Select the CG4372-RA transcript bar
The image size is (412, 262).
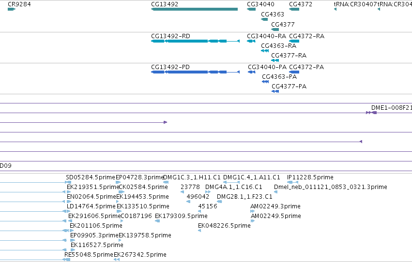(x=294, y=41)
